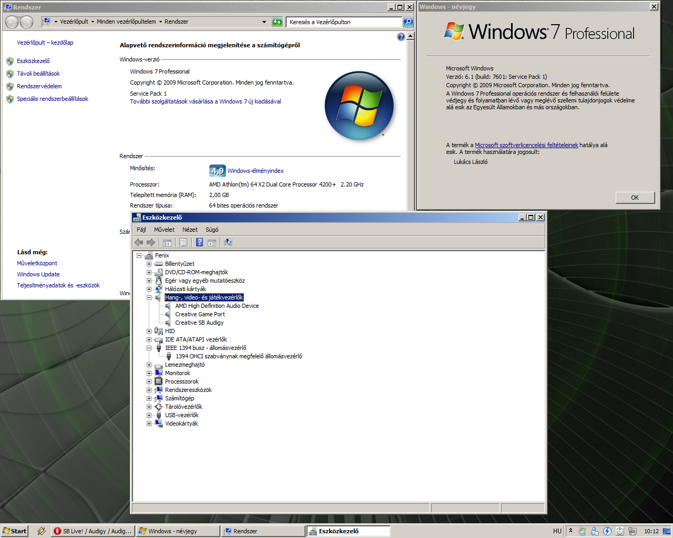The image size is (673, 538).
Task: Open Művelet menu in Eszközkezelő
Action: [x=164, y=230]
